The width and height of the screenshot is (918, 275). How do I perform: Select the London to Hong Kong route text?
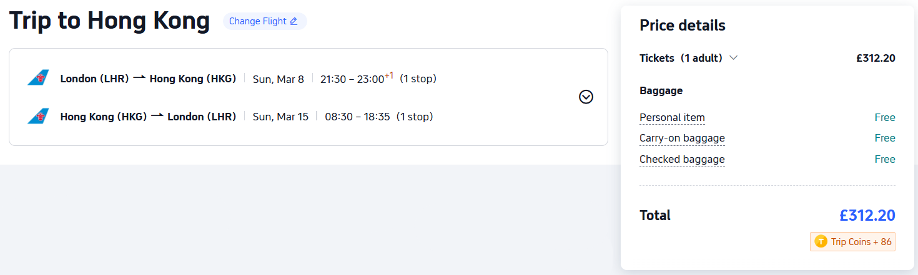(x=148, y=79)
